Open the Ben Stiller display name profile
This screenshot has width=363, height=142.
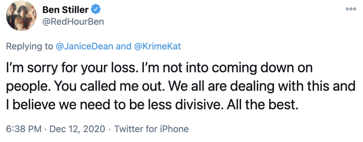pyautogui.click(x=65, y=10)
